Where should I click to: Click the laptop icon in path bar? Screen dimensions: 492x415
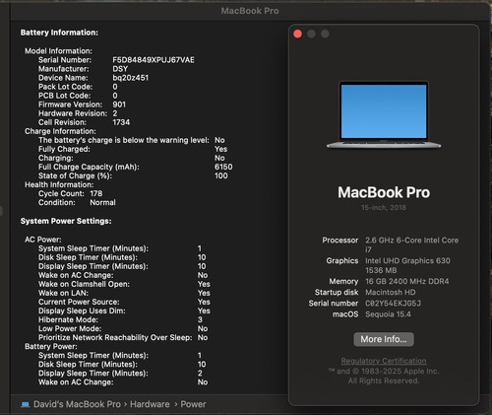pyautogui.click(x=26, y=404)
